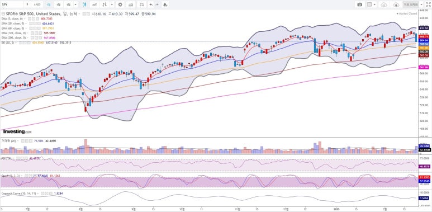Expand arrow after EMA (5, close, 0) label
Viewport: 432px width, 212px height.
pyautogui.click(x=25, y=18)
